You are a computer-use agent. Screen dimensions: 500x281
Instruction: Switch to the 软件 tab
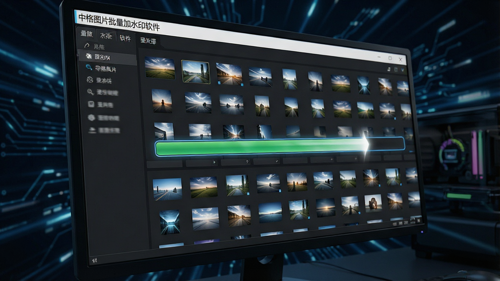125,38
